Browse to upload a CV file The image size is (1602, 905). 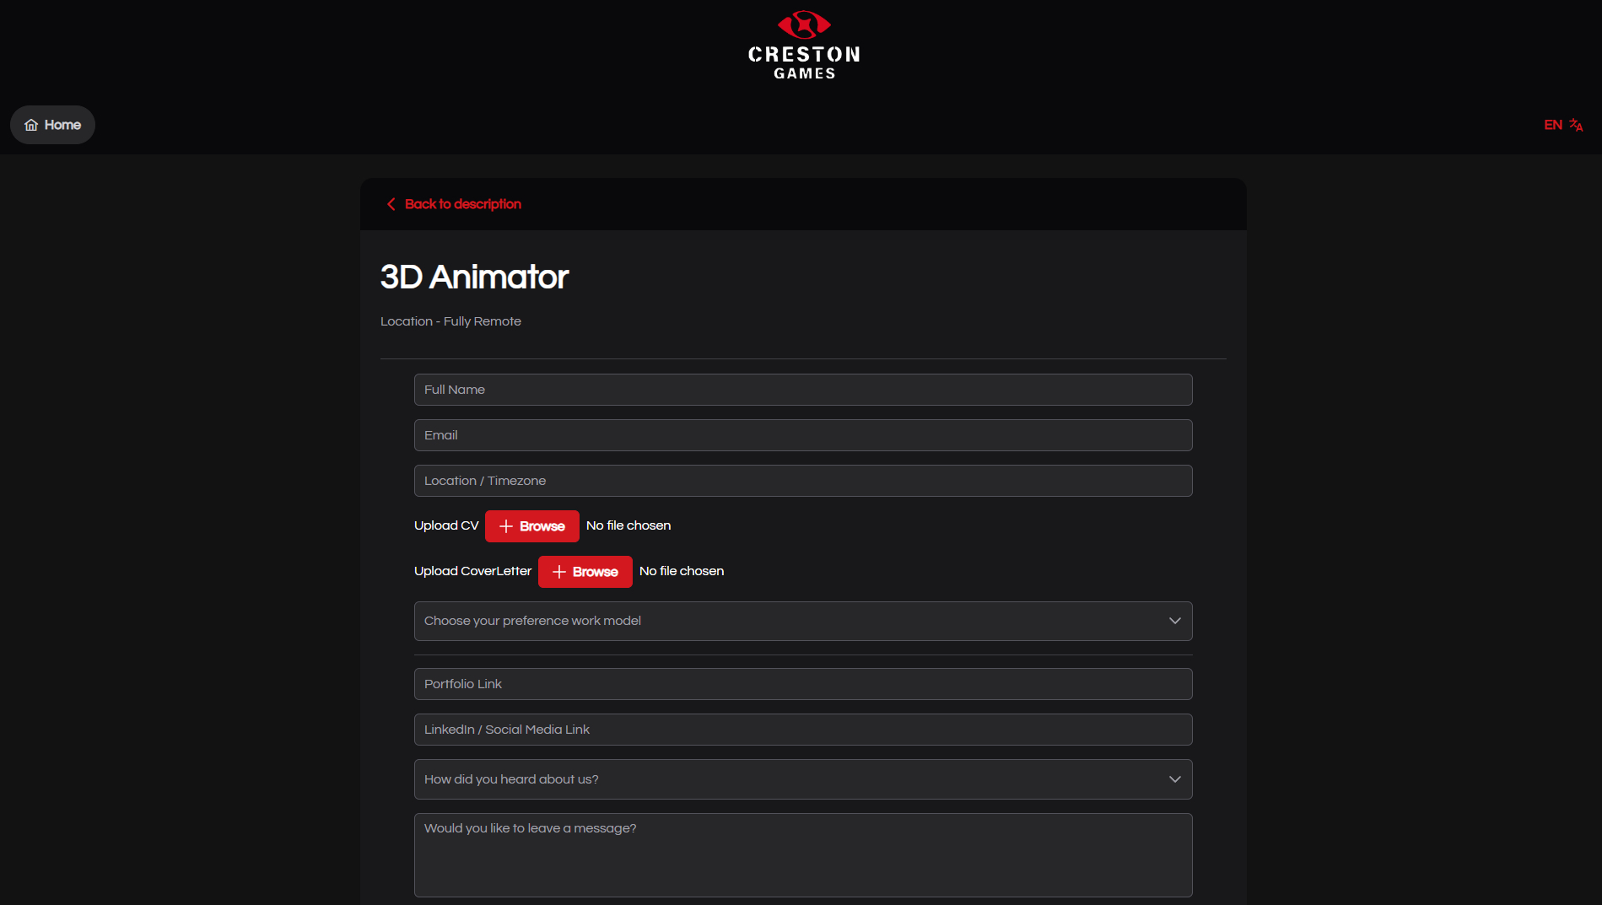click(x=532, y=526)
